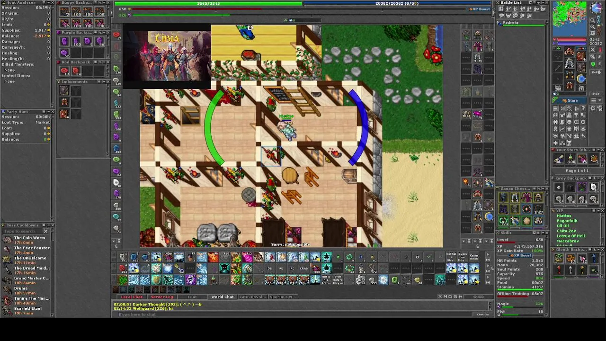Viewport: 606px width, 341px height.
Task: Click the first Imbuements slot icon
Action: tap(64, 90)
